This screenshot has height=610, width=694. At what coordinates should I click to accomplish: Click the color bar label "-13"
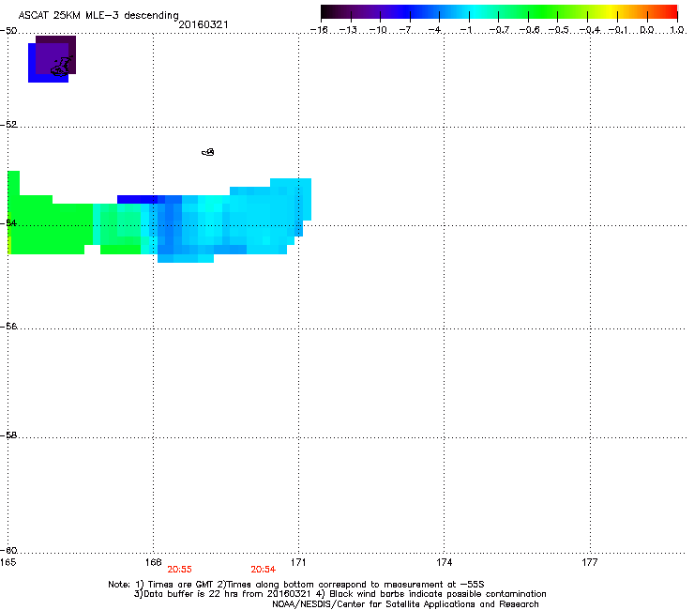coord(348,30)
